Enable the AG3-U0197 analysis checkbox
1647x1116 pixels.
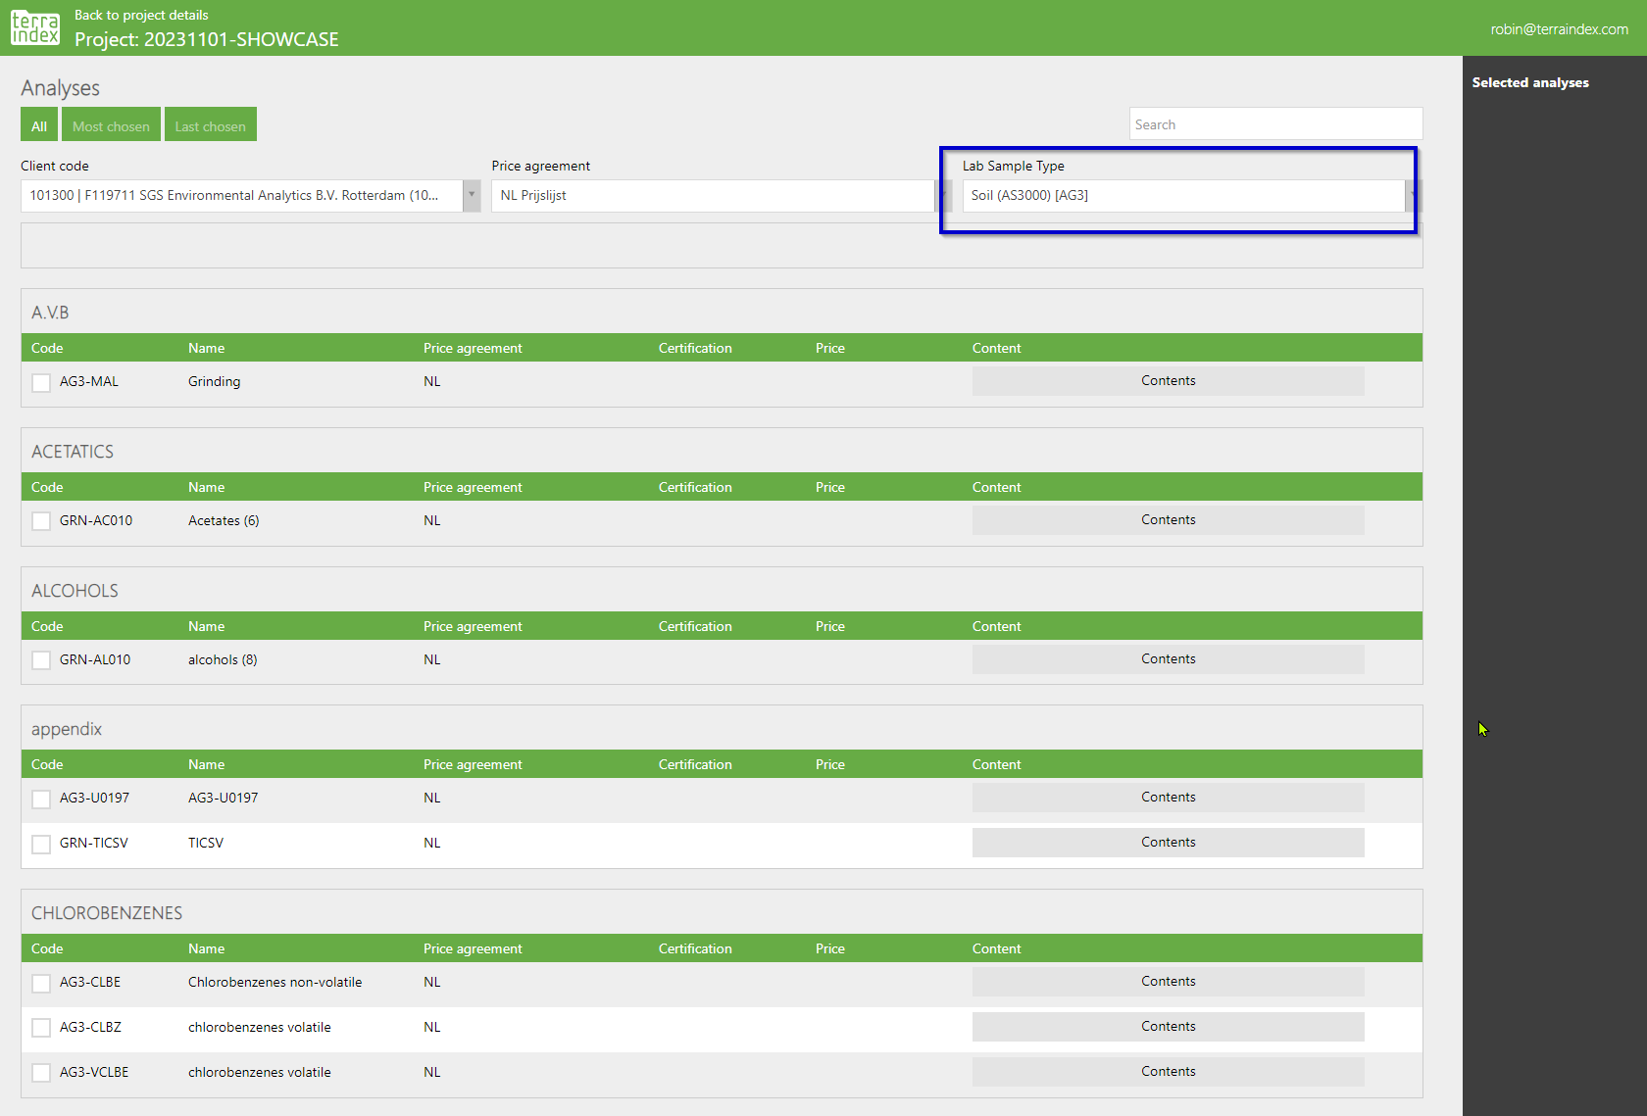coord(41,799)
